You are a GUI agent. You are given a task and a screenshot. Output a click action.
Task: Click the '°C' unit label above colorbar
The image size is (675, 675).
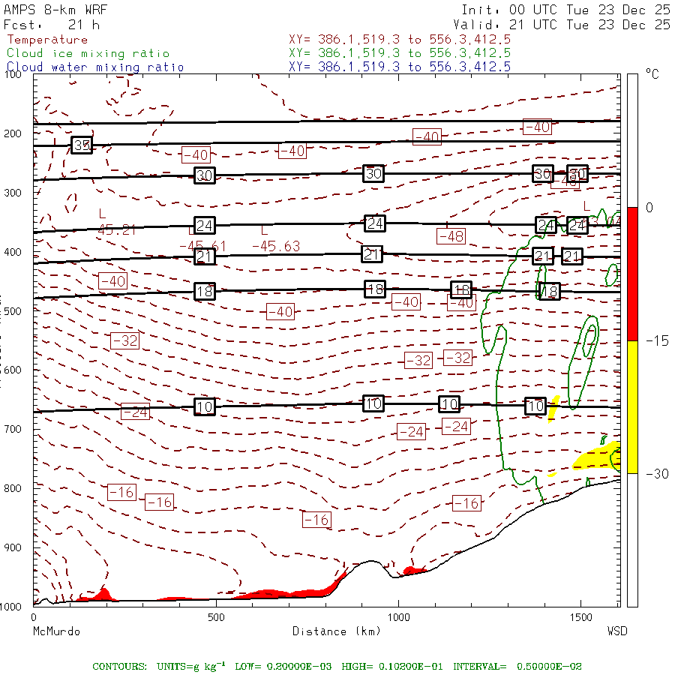652,74
